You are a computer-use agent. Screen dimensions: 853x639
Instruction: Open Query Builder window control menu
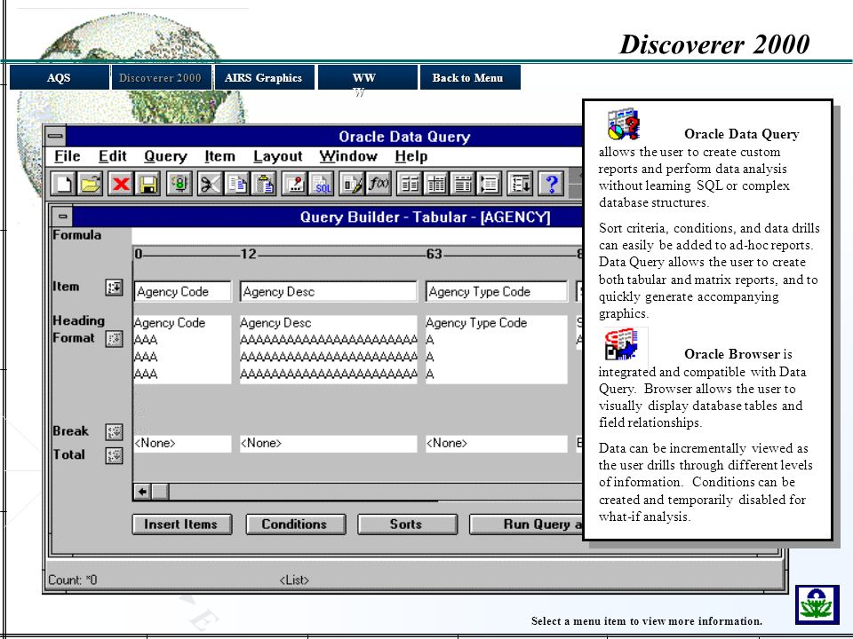(x=62, y=217)
